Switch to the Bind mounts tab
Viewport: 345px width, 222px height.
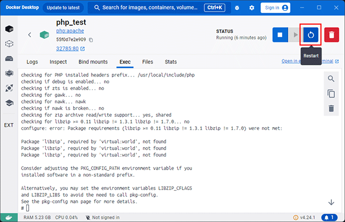pos(93,62)
